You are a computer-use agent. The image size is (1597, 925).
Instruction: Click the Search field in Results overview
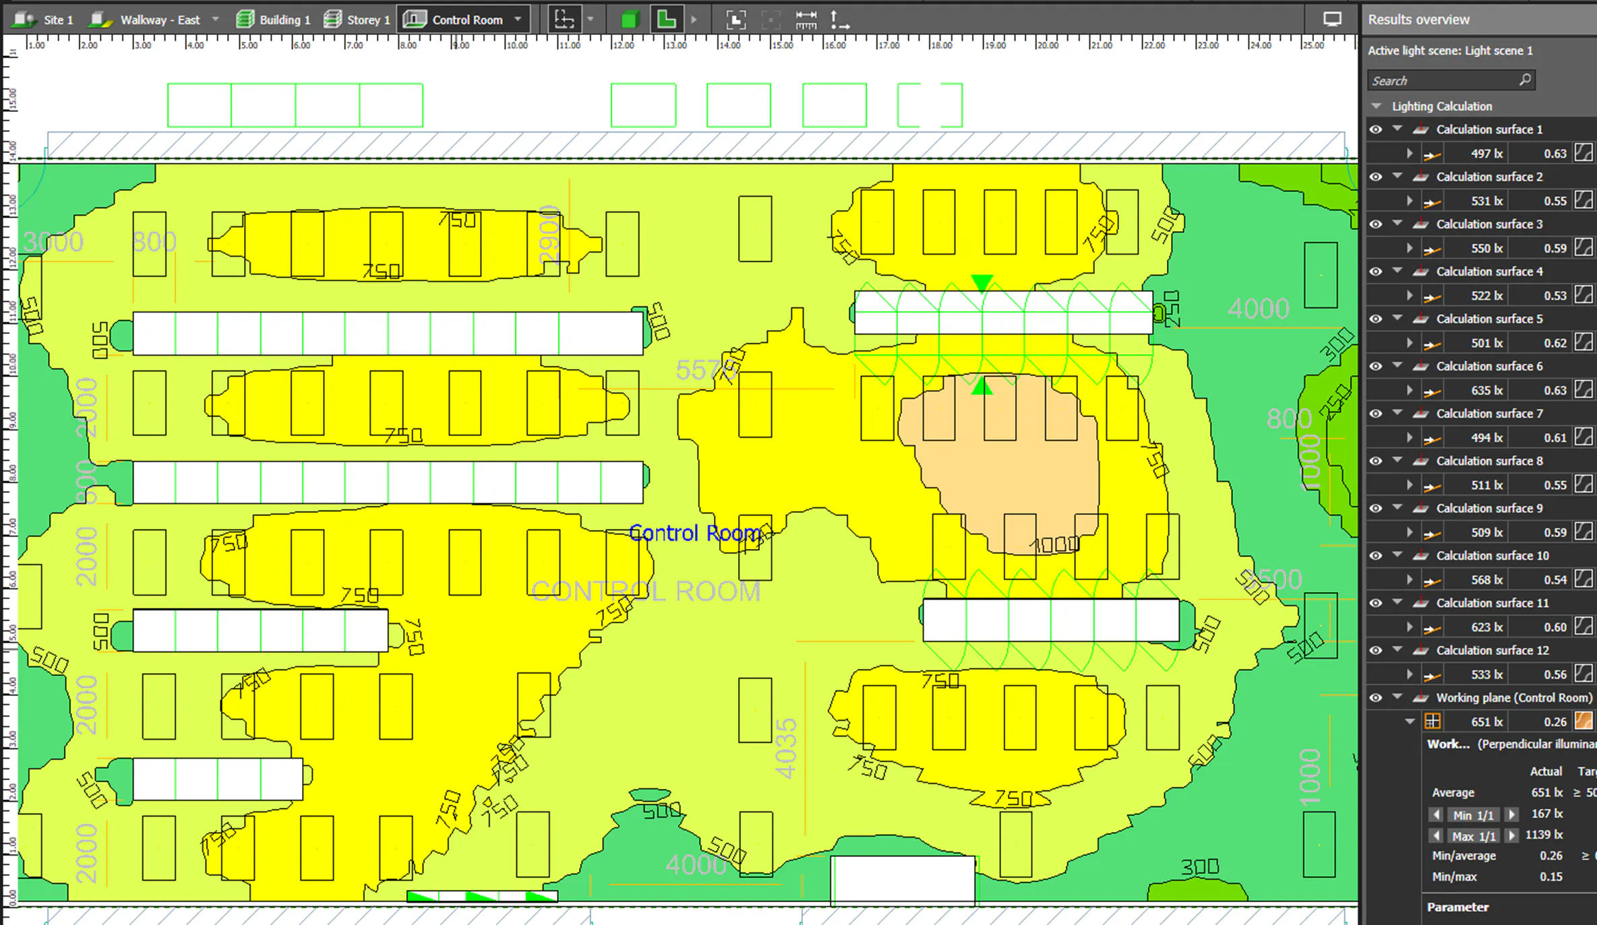1451,80
